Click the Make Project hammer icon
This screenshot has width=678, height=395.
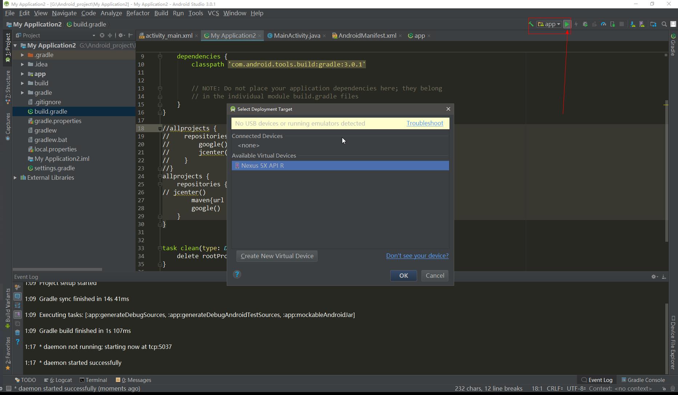531,24
